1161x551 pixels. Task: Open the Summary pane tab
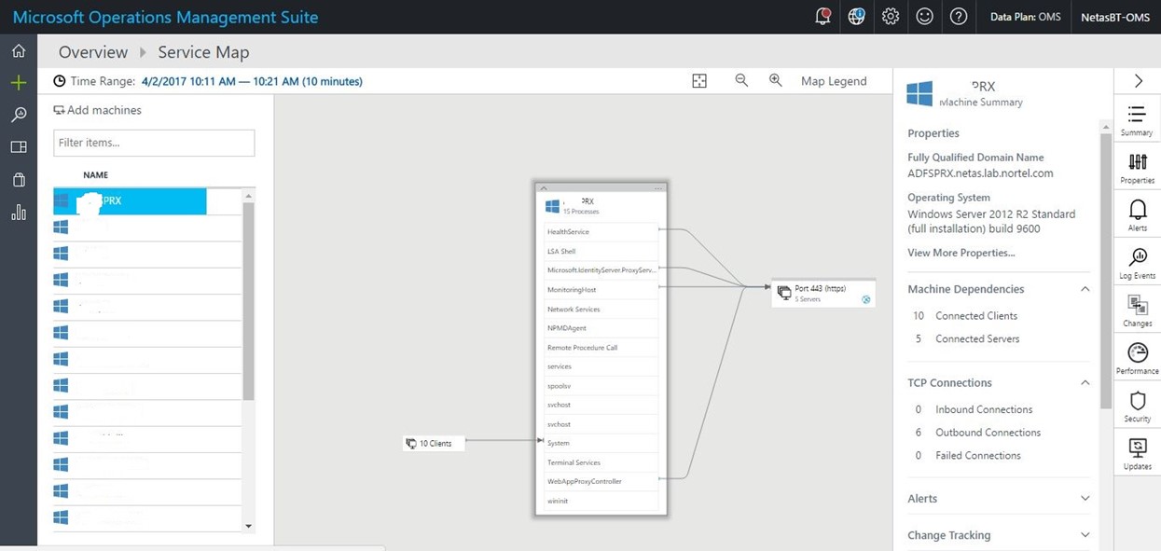1137,120
